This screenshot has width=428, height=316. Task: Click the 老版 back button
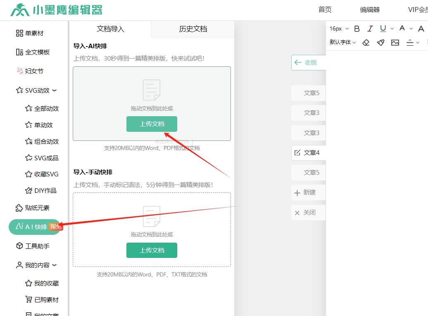click(x=308, y=63)
